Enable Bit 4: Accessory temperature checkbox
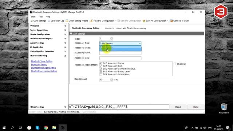The width and height of the screenshot is (233, 131). [x=101, y=74]
